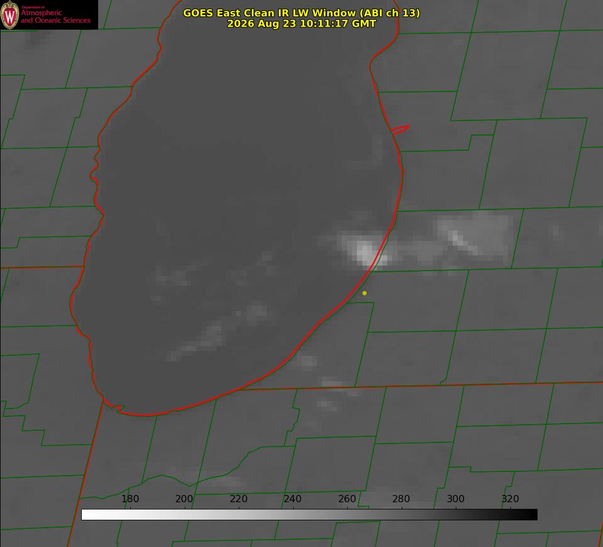Click the Atmospheric and Oceanic Sciences text
This screenshot has height=547, width=603.
[x=55, y=16]
